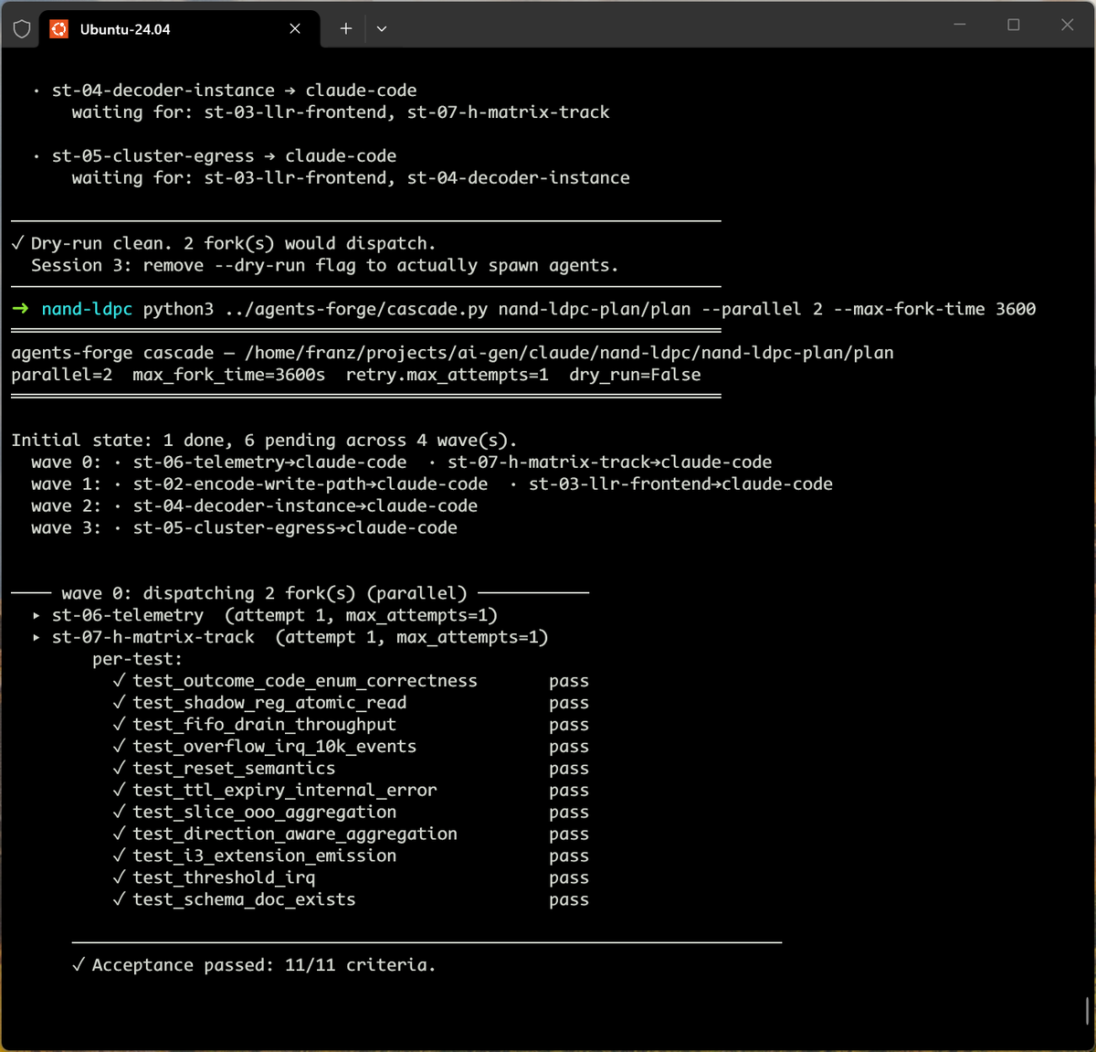This screenshot has height=1052, width=1096.
Task: Click 'Dry-run clean. 2 fork(s) would dispatch.'
Action: tap(234, 244)
